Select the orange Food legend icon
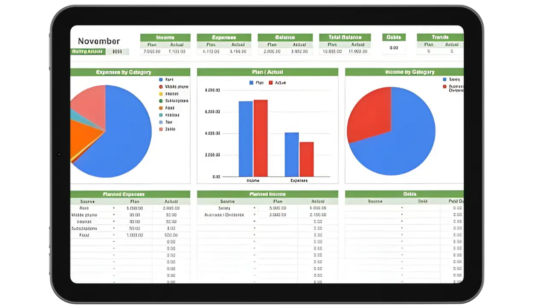Screen dimensions: 546x307 161,108
